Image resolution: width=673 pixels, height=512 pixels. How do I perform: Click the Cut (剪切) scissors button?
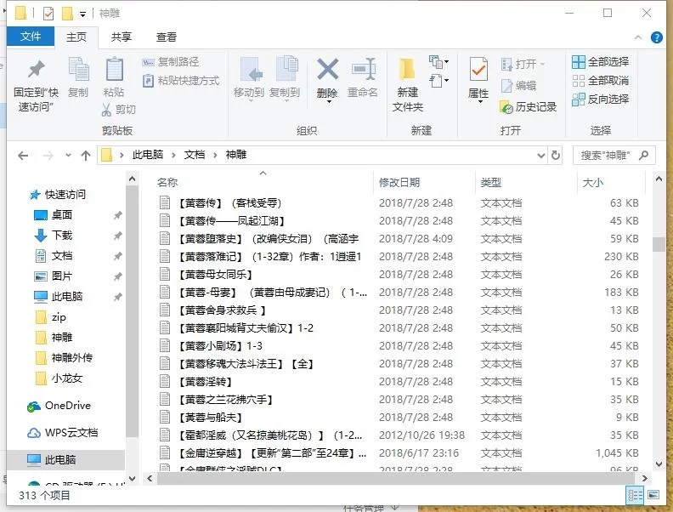[x=118, y=110]
